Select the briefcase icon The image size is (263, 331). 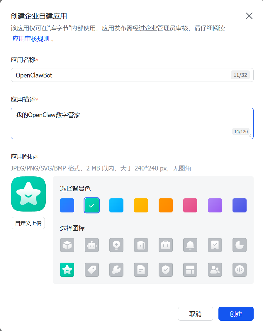[x=166, y=245]
